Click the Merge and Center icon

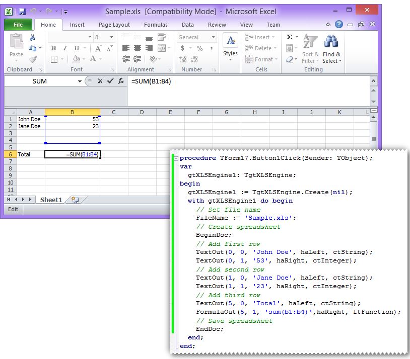click(162, 48)
